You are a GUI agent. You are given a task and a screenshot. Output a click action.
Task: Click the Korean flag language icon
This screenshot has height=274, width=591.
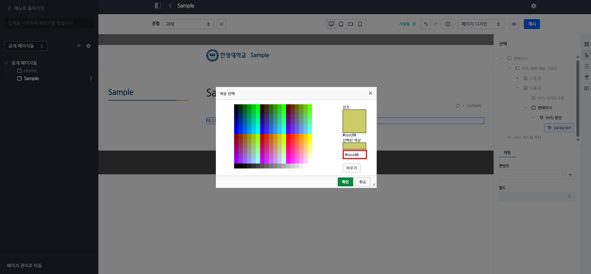point(221,24)
